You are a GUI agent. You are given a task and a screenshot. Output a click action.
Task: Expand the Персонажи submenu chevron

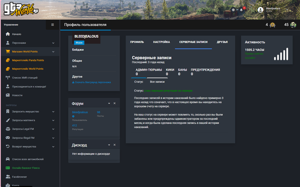(53, 43)
